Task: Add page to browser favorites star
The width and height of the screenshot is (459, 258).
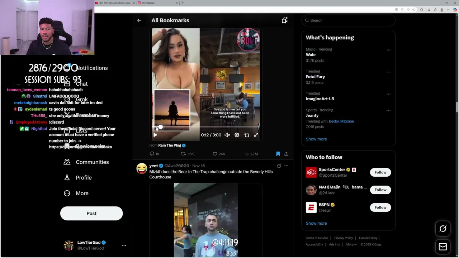Action: tap(414, 10)
